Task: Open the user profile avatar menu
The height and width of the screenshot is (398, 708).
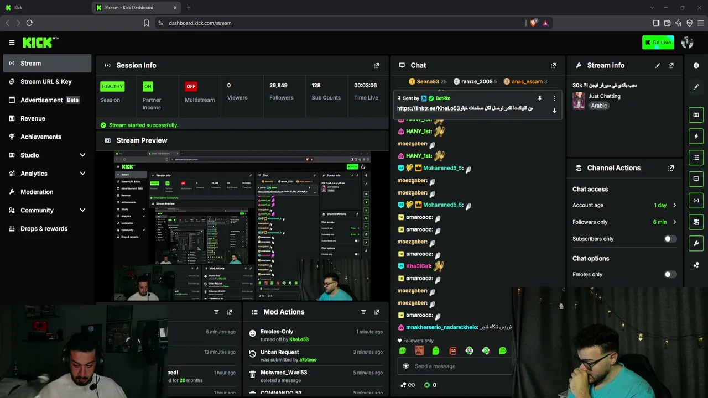Action: (688, 43)
